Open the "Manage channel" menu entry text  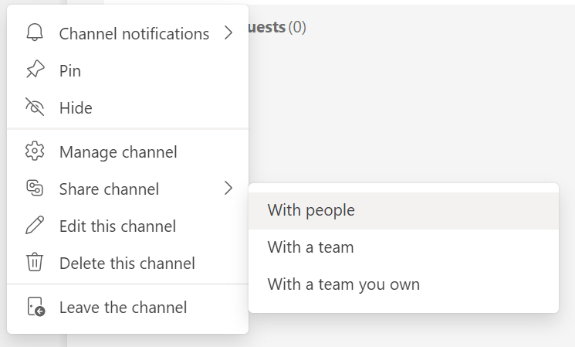pyautogui.click(x=118, y=152)
